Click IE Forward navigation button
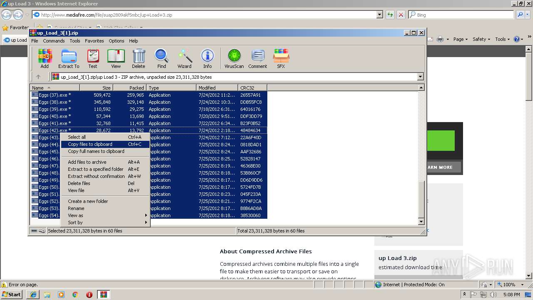533x300 pixels. point(18,15)
